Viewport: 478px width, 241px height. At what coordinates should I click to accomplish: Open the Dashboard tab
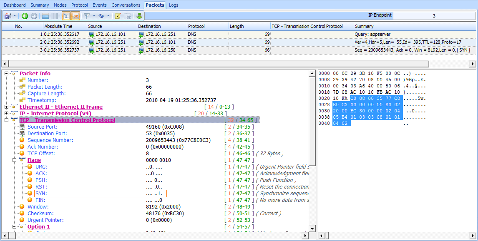(x=15, y=5)
